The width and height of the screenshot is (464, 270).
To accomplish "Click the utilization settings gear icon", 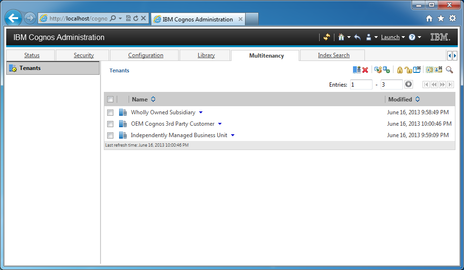I will coord(386,70).
